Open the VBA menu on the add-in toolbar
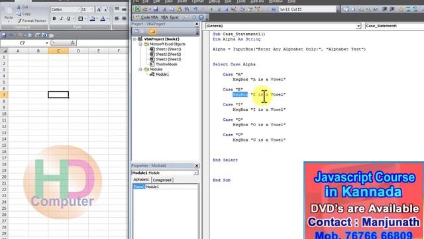 [164, 17]
